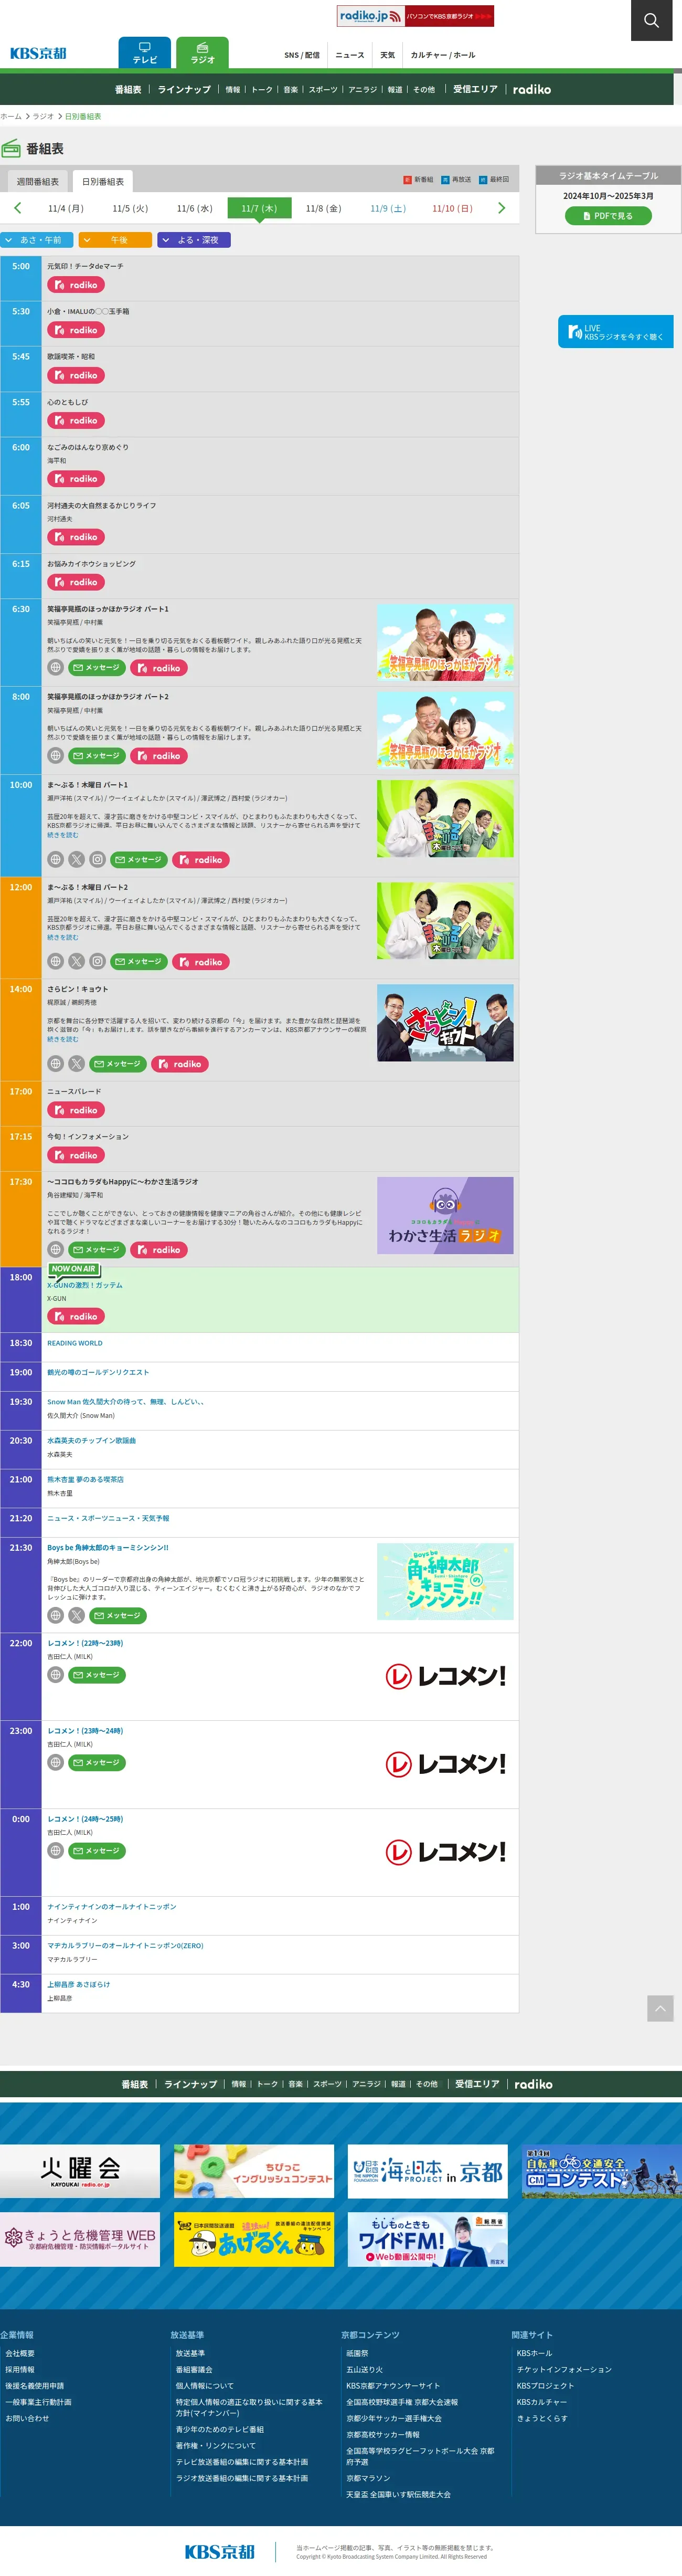Open X icon for ま〜ぶる！木曜日 パート1
The height and width of the screenshot is (2576, 682).
pyautogui.click(x=77, y=860)
